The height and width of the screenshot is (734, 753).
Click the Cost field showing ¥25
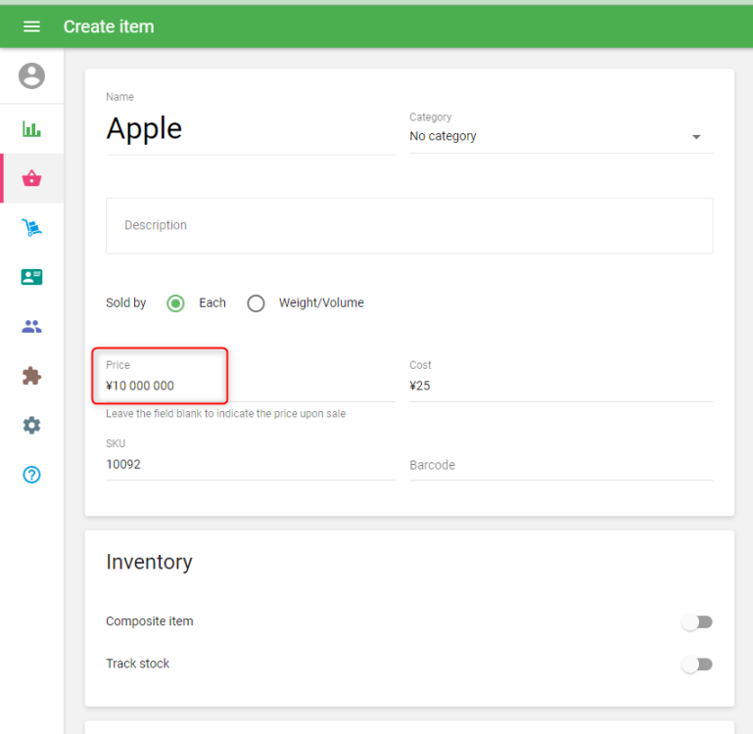pos(560,386)
